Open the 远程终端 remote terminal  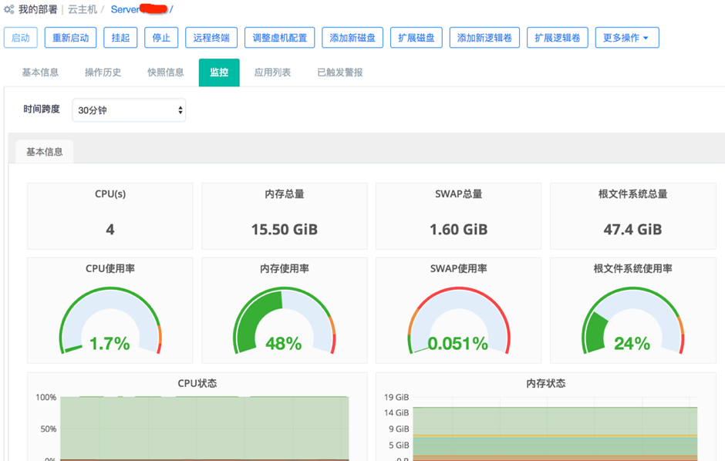point(208,36)
